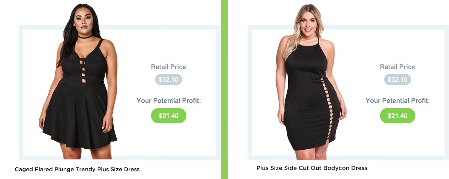Click the left product's green $21.40 profit button
Image resolution: width=449 pixels, height=179 pixels.
pyautogui.click(x=169, y=115)
